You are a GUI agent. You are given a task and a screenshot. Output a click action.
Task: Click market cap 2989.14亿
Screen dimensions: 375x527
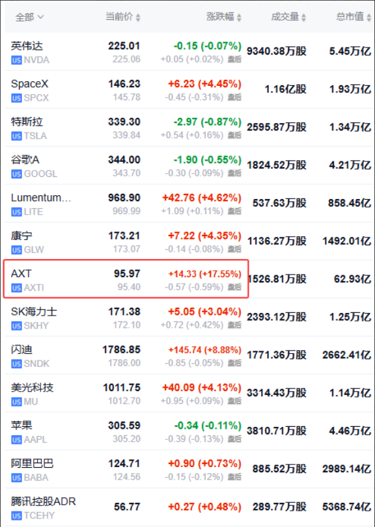pyautogui.click(x=347, y=469)
